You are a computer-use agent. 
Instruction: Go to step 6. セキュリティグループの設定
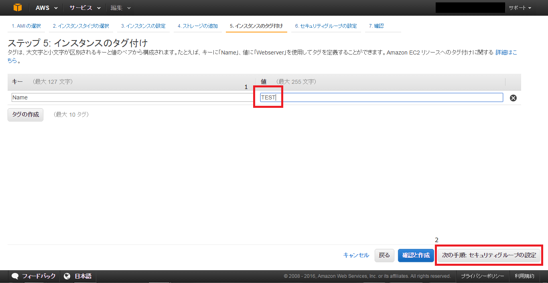(x=326, y=26)
